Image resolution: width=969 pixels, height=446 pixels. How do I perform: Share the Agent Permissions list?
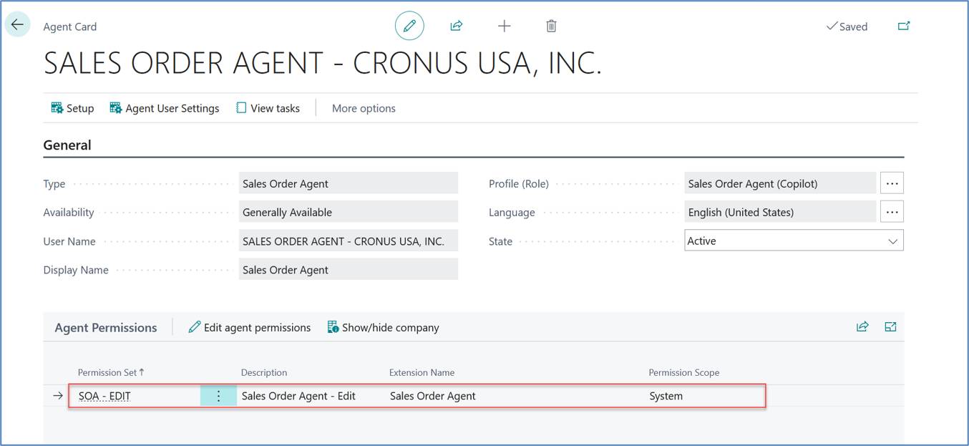point(862,326)
